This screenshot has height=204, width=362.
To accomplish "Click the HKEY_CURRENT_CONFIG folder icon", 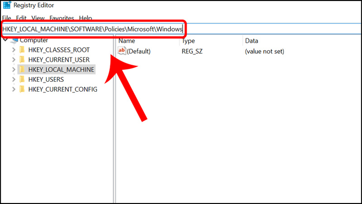I will [x=22, y=89].
